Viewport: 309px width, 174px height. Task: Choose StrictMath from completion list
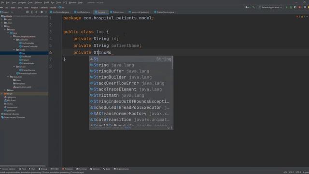coord(131,96)
